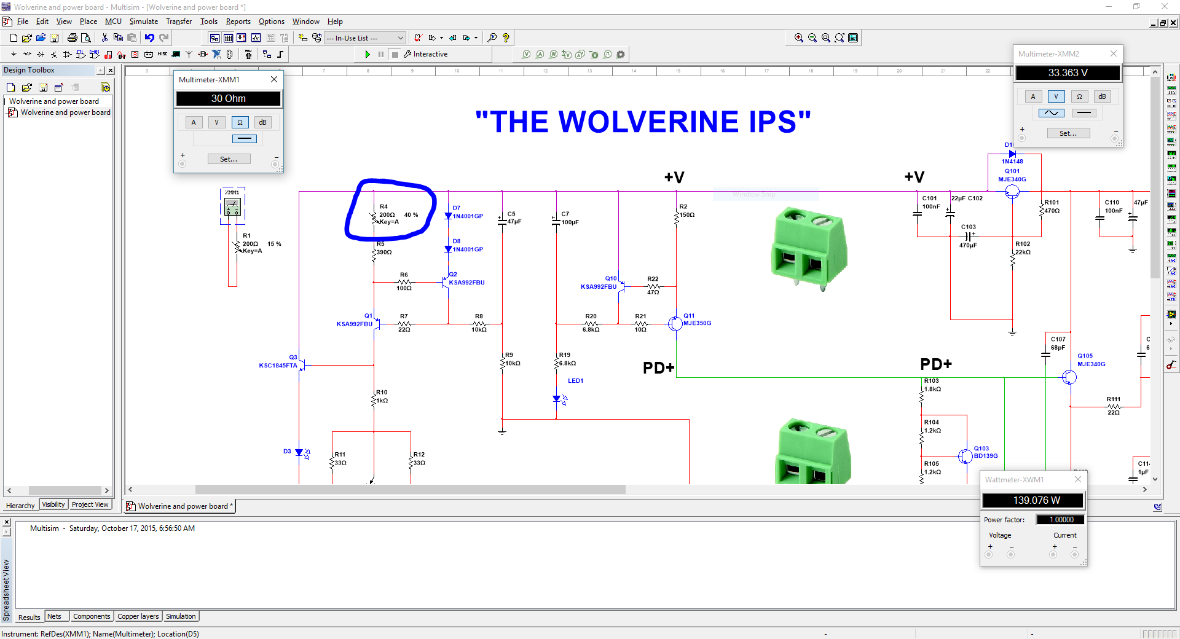Open Interactive simulation settings
1180x639 pixels.
pos(425,55)
